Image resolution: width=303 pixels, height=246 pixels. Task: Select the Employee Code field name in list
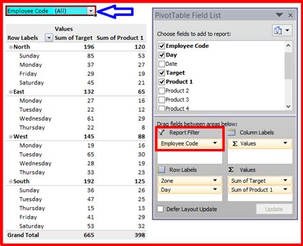(x=187, y=46)
